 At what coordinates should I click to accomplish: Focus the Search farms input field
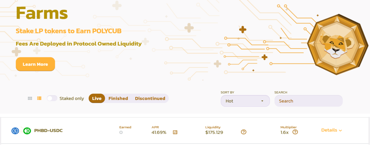[308, 101]
